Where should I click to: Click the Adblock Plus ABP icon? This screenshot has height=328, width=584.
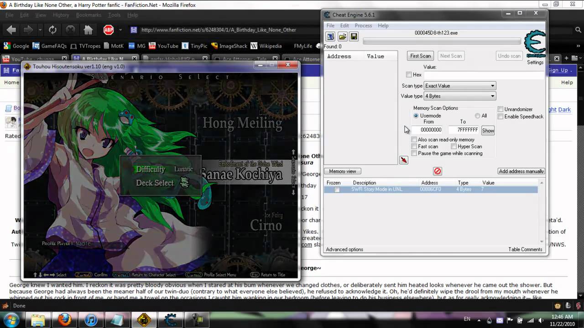click(x=109, y=30)
